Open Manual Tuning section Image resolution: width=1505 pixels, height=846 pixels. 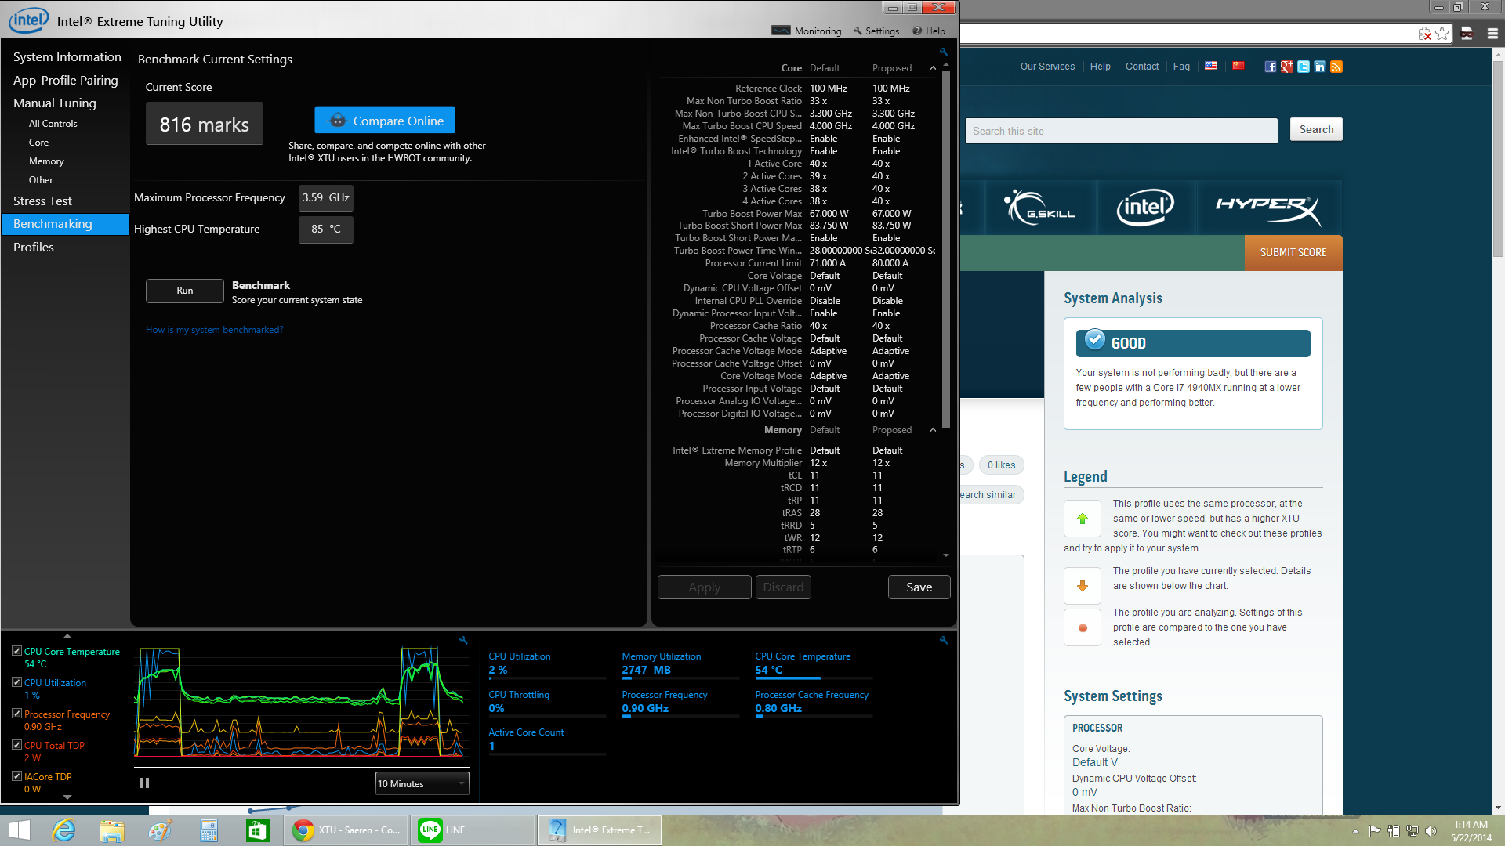click(54, 103)
